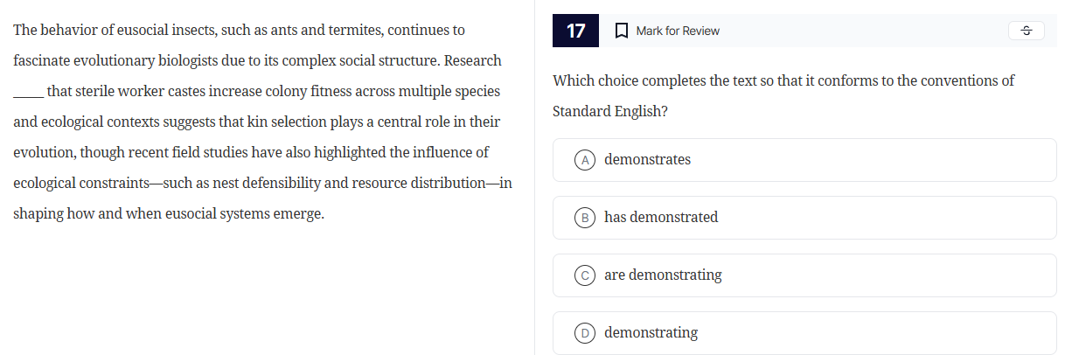The image size is (1072, 355).
Task: Click the circled C letter icon
Action: tap(585, 275)
